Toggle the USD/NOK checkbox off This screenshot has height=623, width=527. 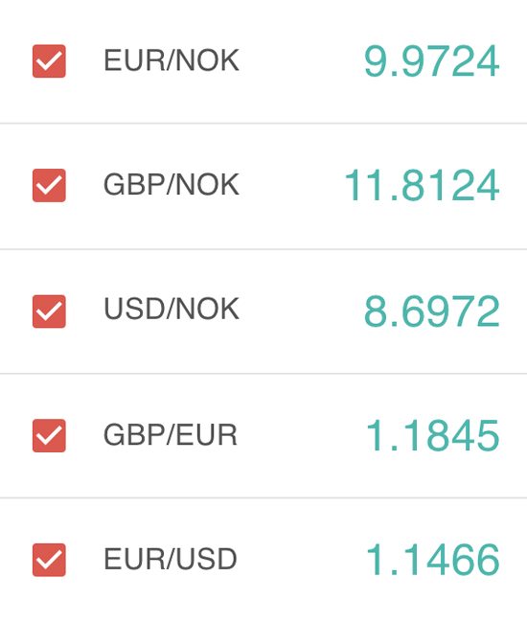pos(49,311)
